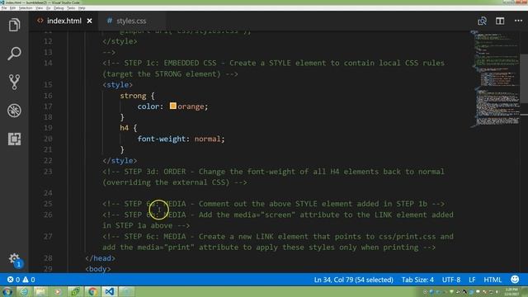Click the closing head tag on line 28

click(100, 258)
